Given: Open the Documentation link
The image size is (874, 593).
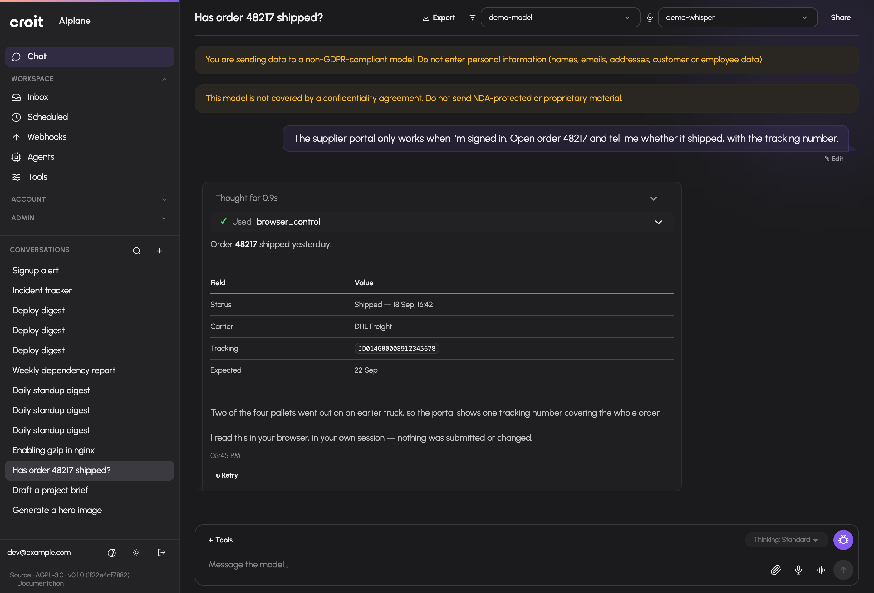Looking at the screenshot, I should tap(40, 583).
